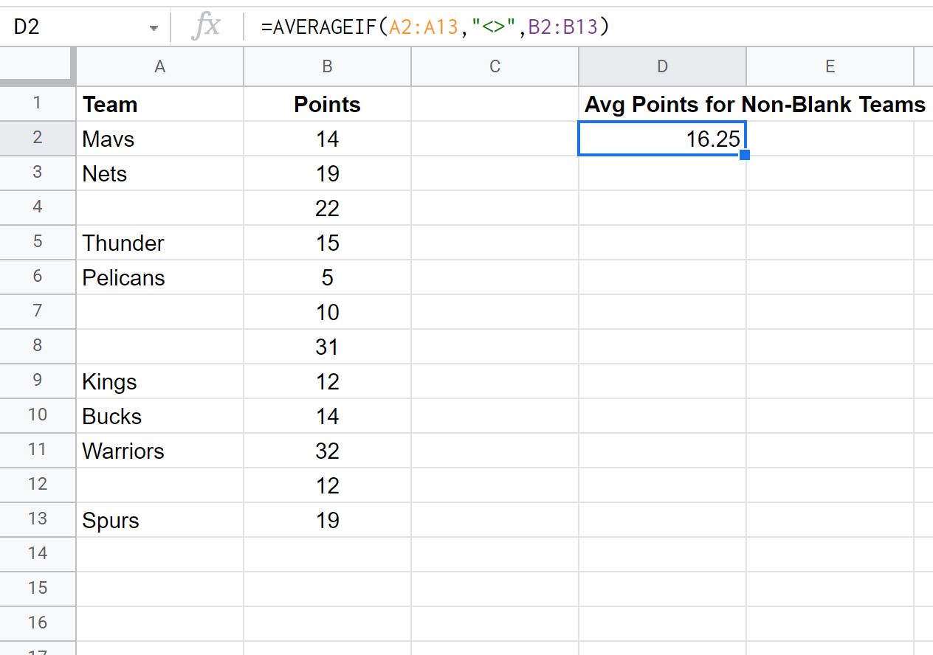Click the Team header cell

pyautogui.click(x=159, y=104)
